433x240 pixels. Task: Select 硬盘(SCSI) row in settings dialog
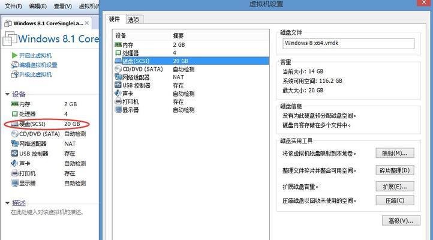point(191,61)
